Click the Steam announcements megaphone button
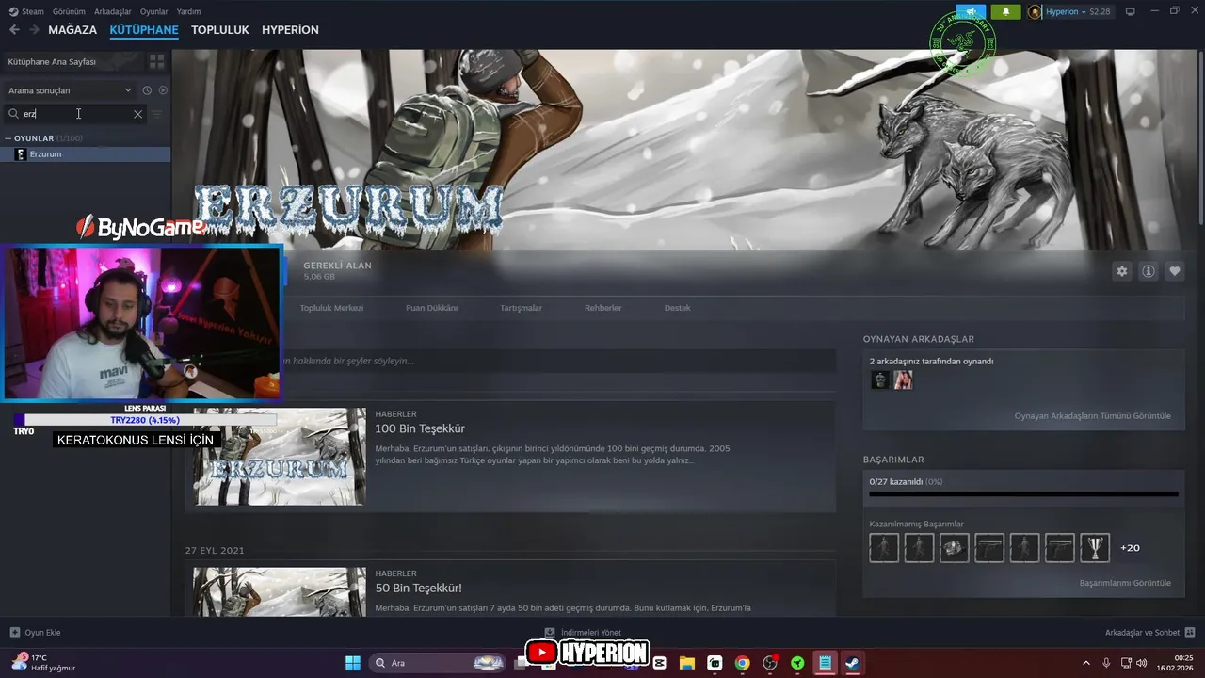1205x678 pixels. [971, 11]
